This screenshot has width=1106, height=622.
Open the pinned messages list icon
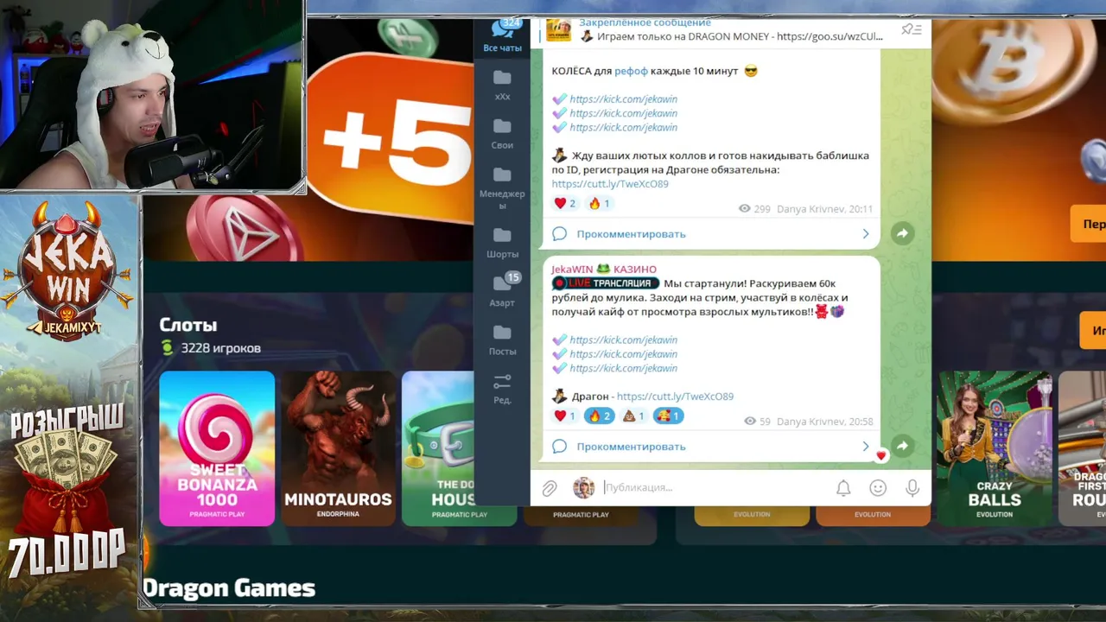click(911, 29)
